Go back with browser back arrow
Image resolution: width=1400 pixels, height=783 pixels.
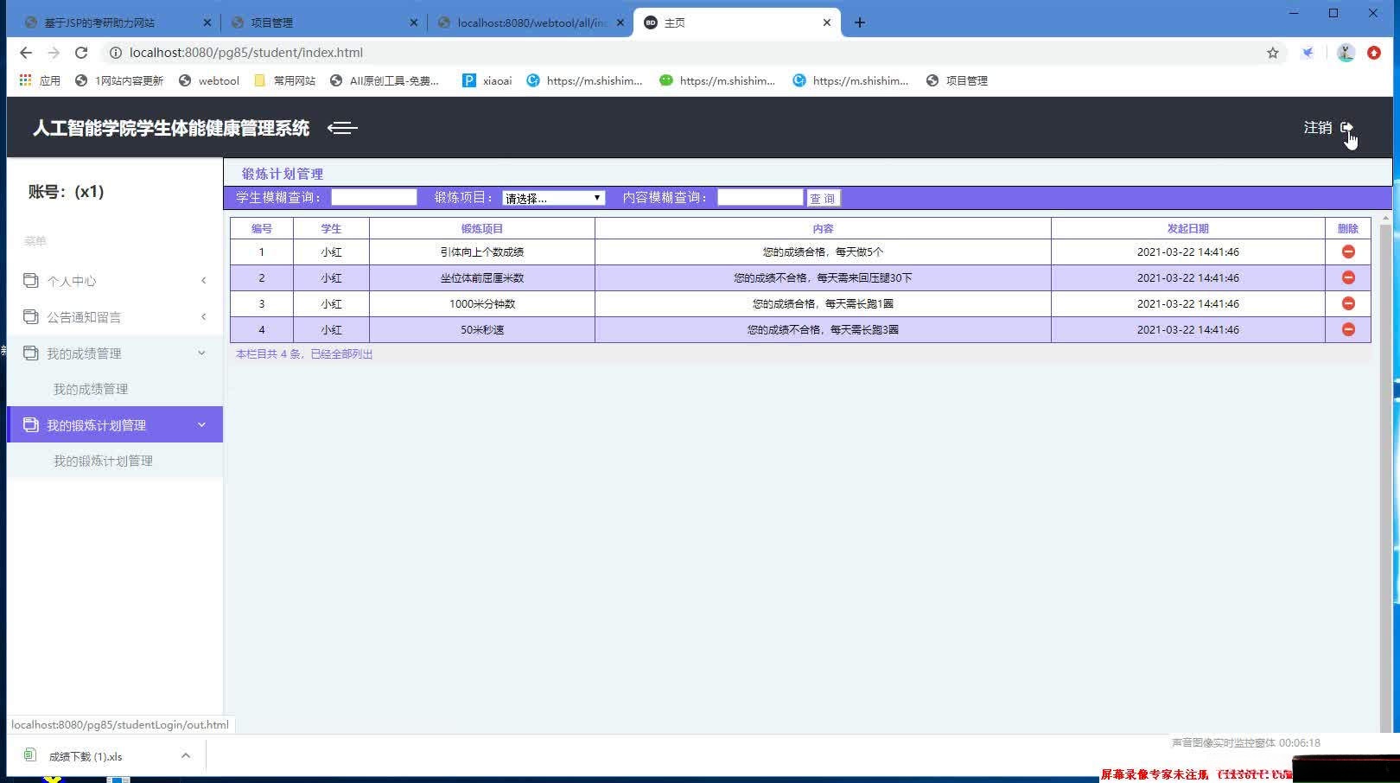pos(26,53)
